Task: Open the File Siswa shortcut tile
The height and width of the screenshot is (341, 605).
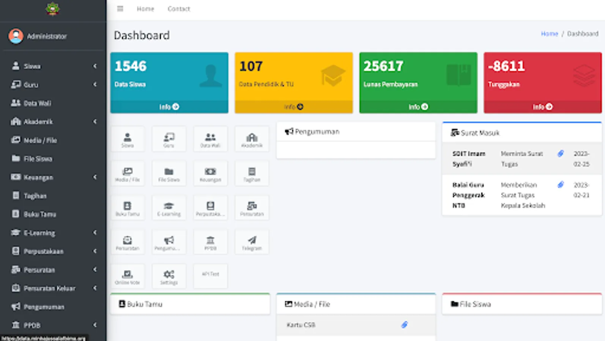Action: (169, 174)
